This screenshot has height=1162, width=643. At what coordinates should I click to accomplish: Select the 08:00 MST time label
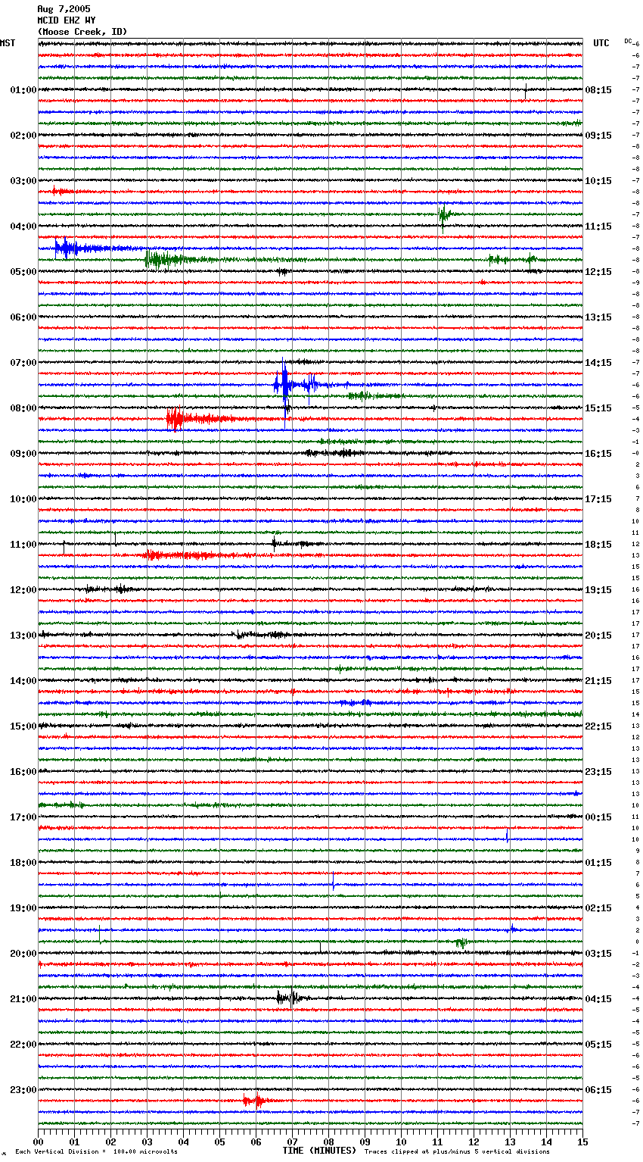click(23, 408)
